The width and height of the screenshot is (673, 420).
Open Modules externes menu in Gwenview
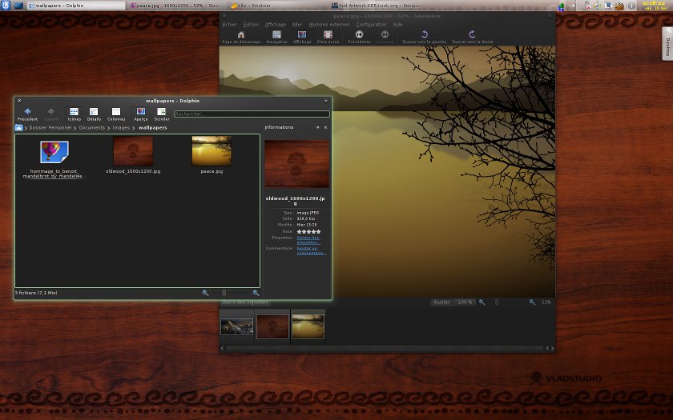pos(329,25)
